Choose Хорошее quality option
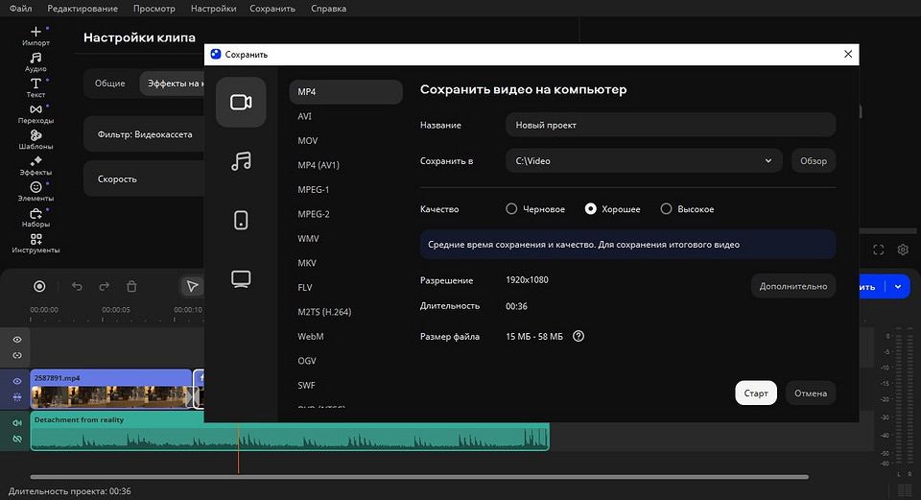The image size is (921, 500). coord(613,209)
